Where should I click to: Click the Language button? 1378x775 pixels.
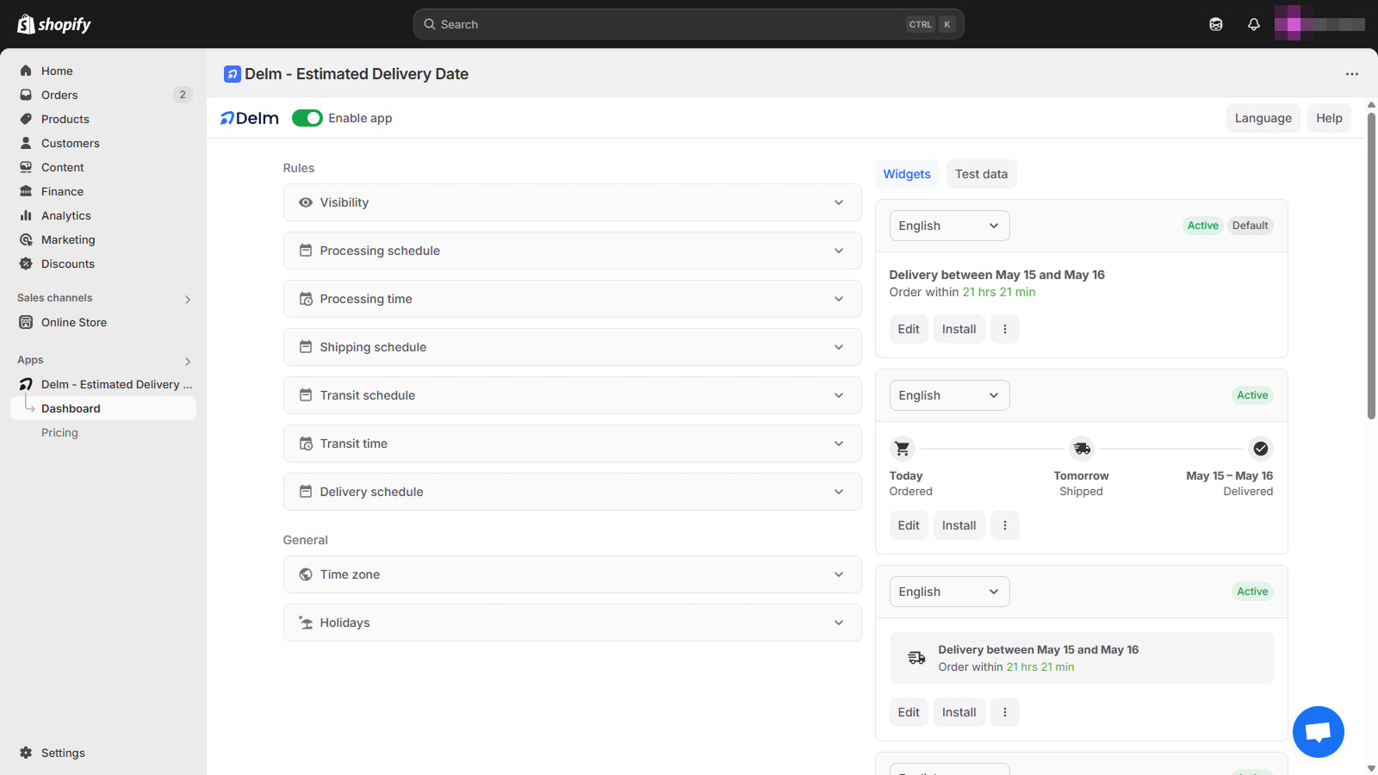click(x=1263, y=118)
